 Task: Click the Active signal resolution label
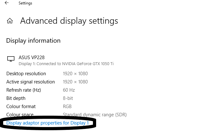pyautogui.click(x=30, y=82)
